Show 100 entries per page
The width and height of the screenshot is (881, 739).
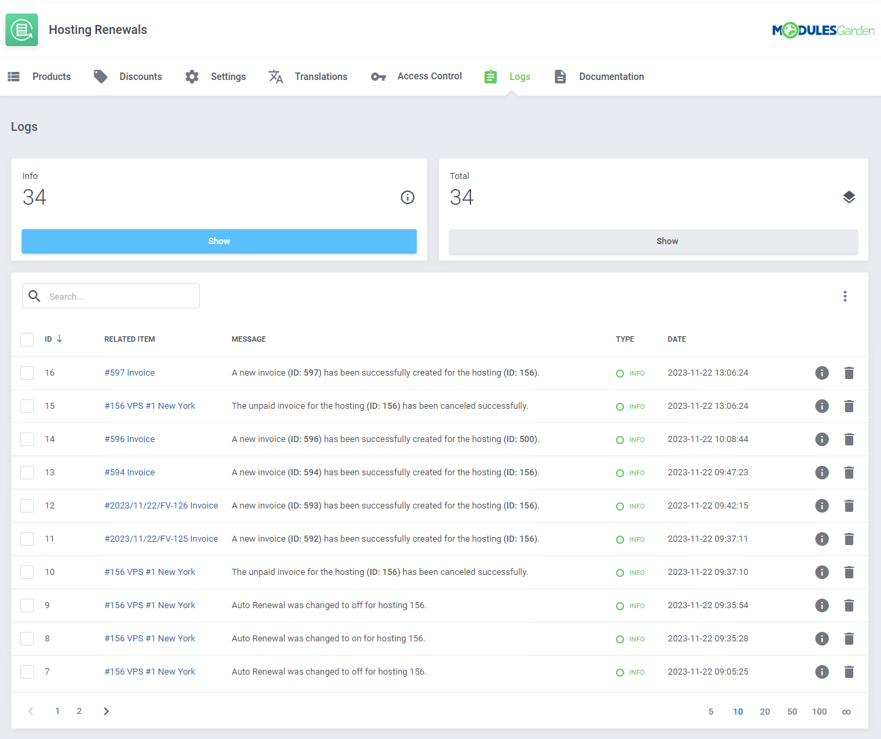click(819, 712)
